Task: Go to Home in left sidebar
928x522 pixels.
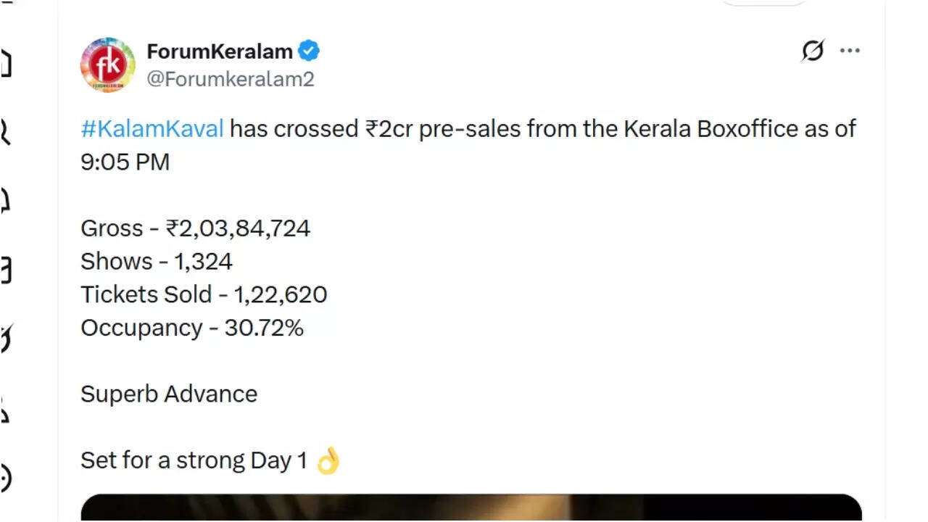Action: coord(4,64)
